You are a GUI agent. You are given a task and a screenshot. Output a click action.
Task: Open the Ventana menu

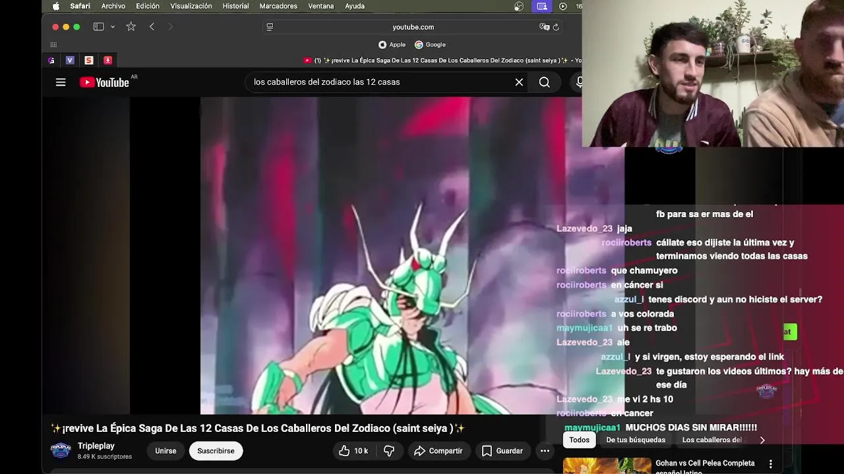click(x=321, y=6)
